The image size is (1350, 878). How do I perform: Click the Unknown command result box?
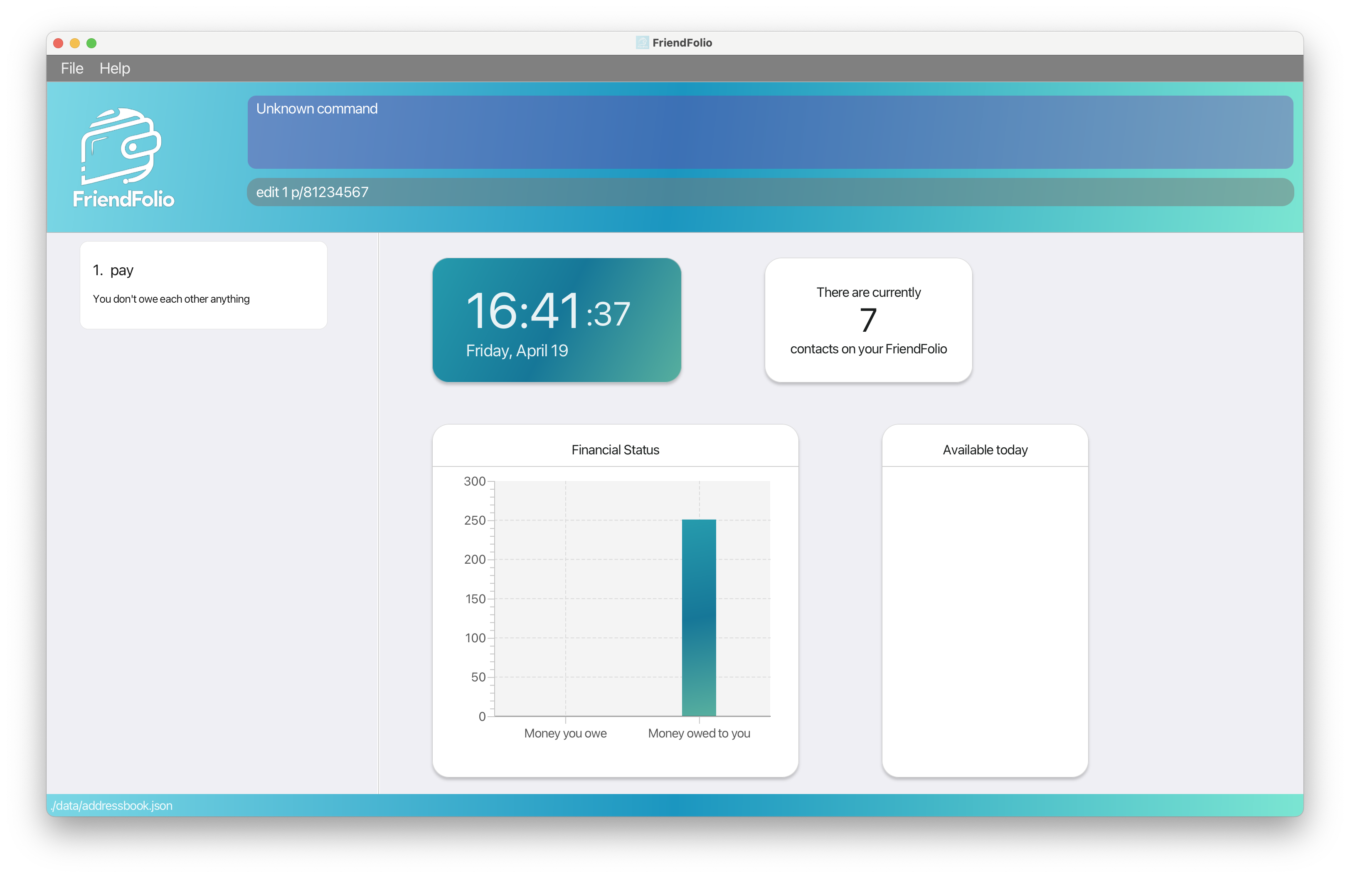point(769,132)
